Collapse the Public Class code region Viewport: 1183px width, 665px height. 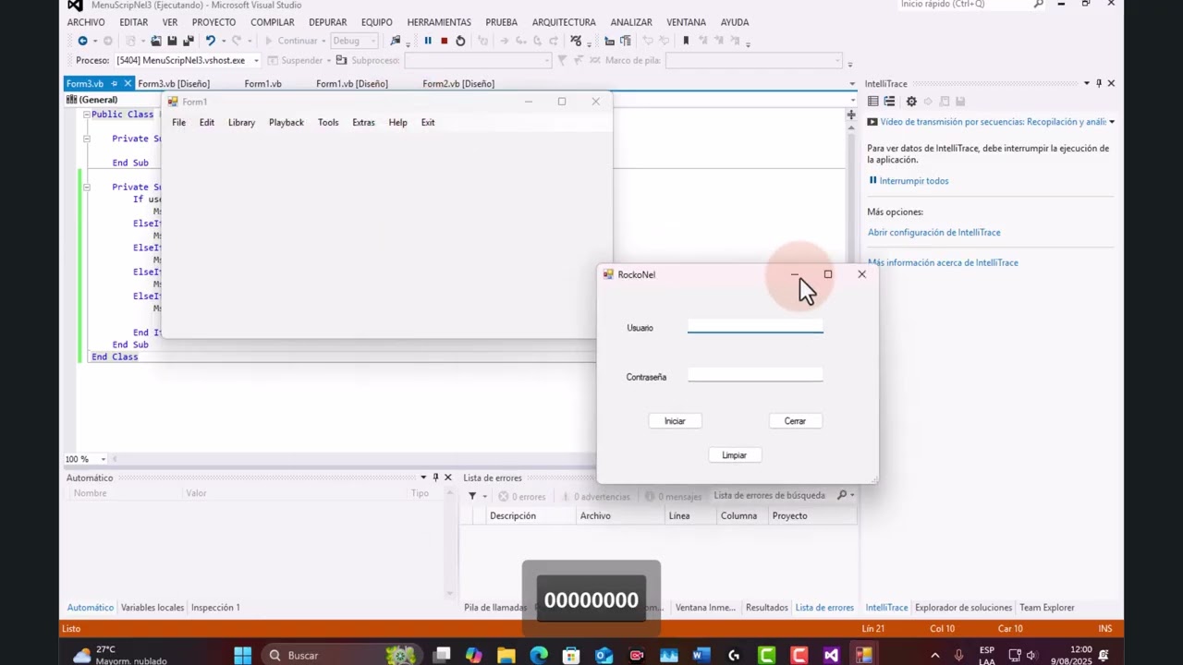(x=87, y=115)
